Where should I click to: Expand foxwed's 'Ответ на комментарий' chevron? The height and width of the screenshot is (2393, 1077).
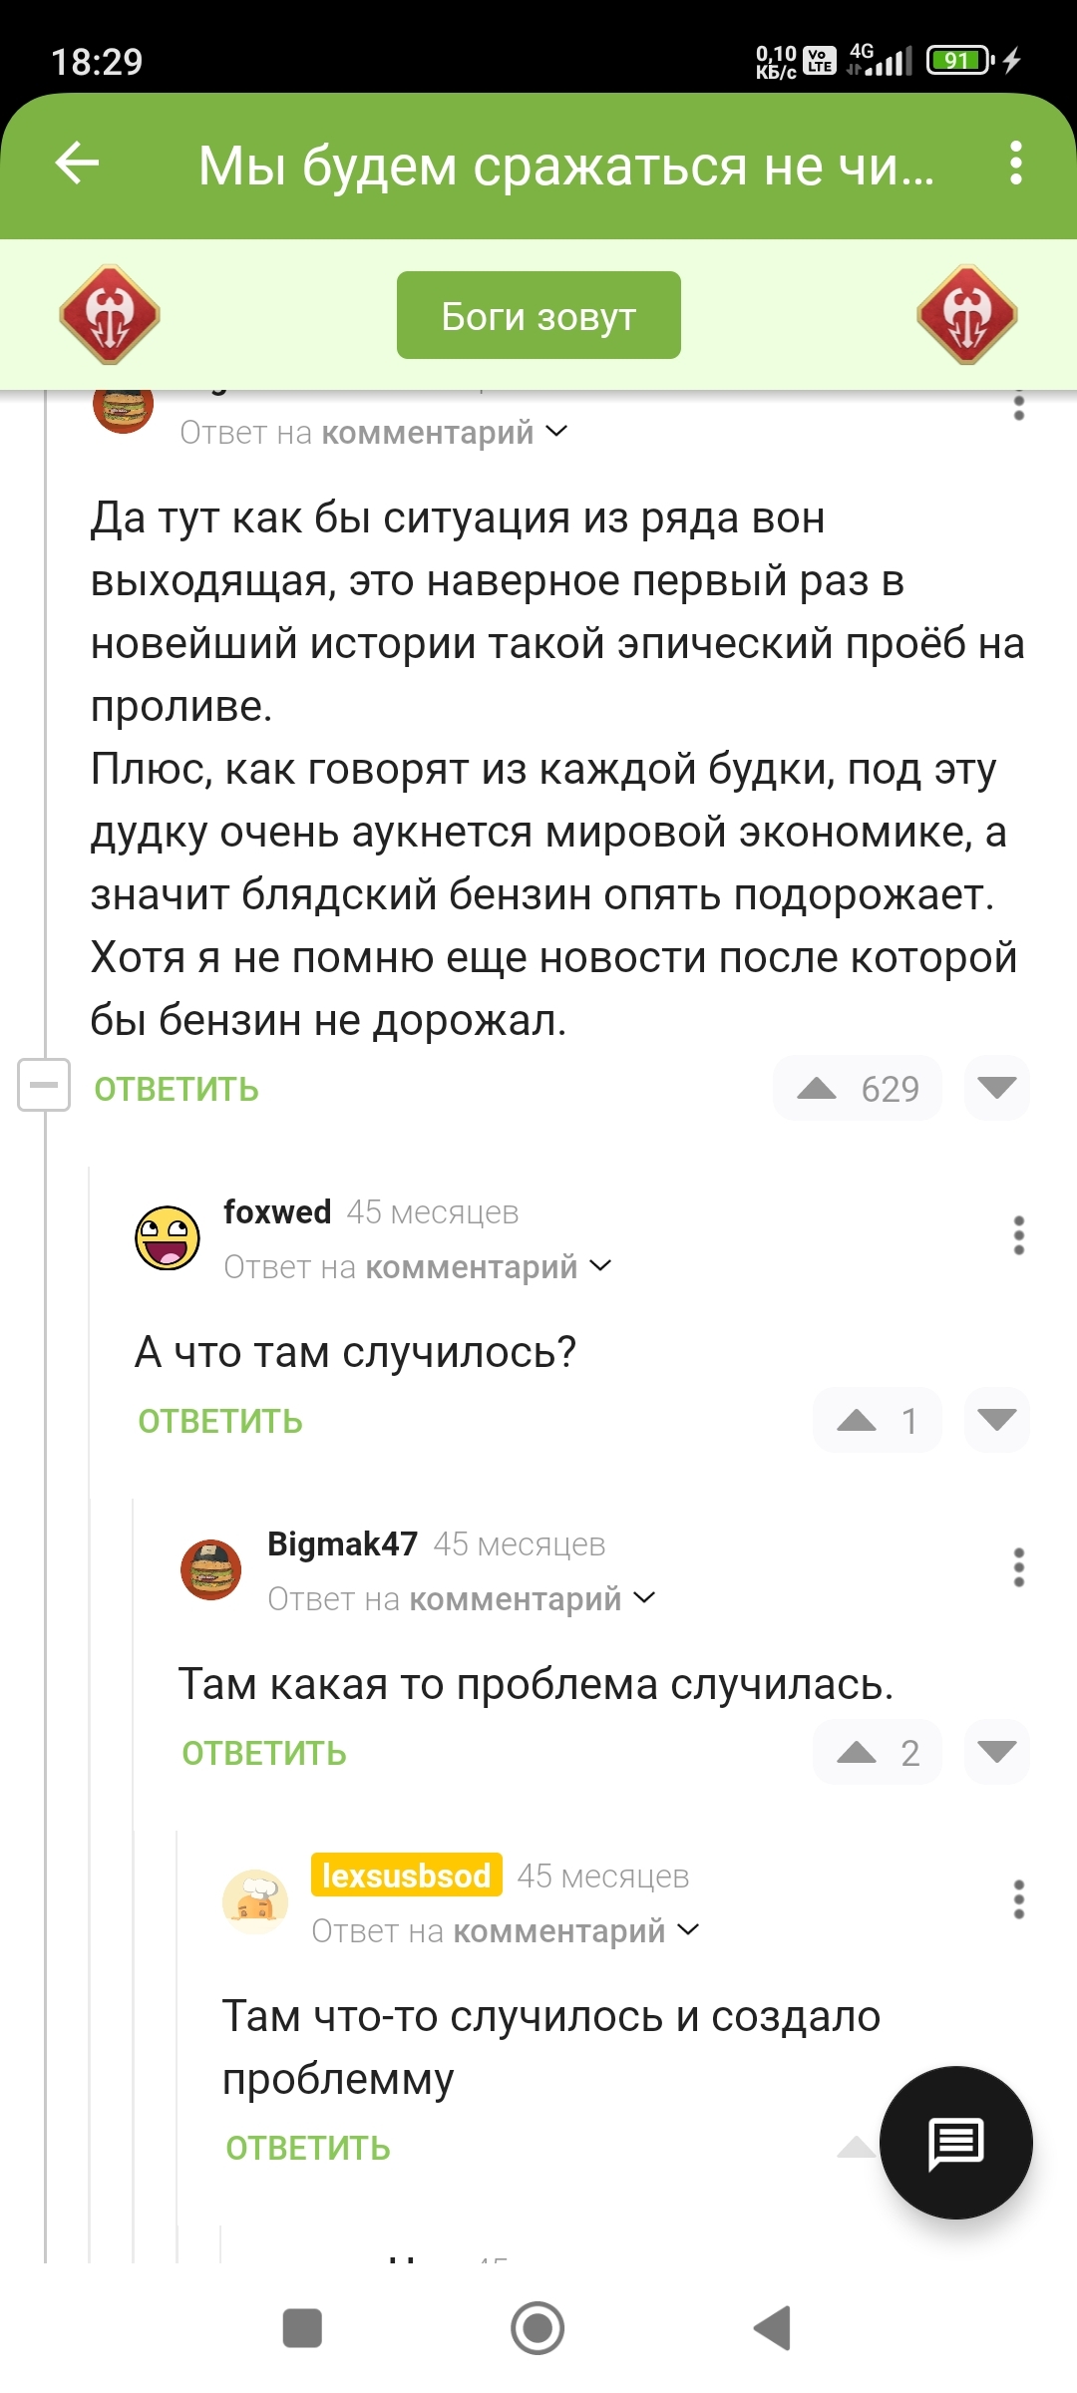tap(600, 1266)
